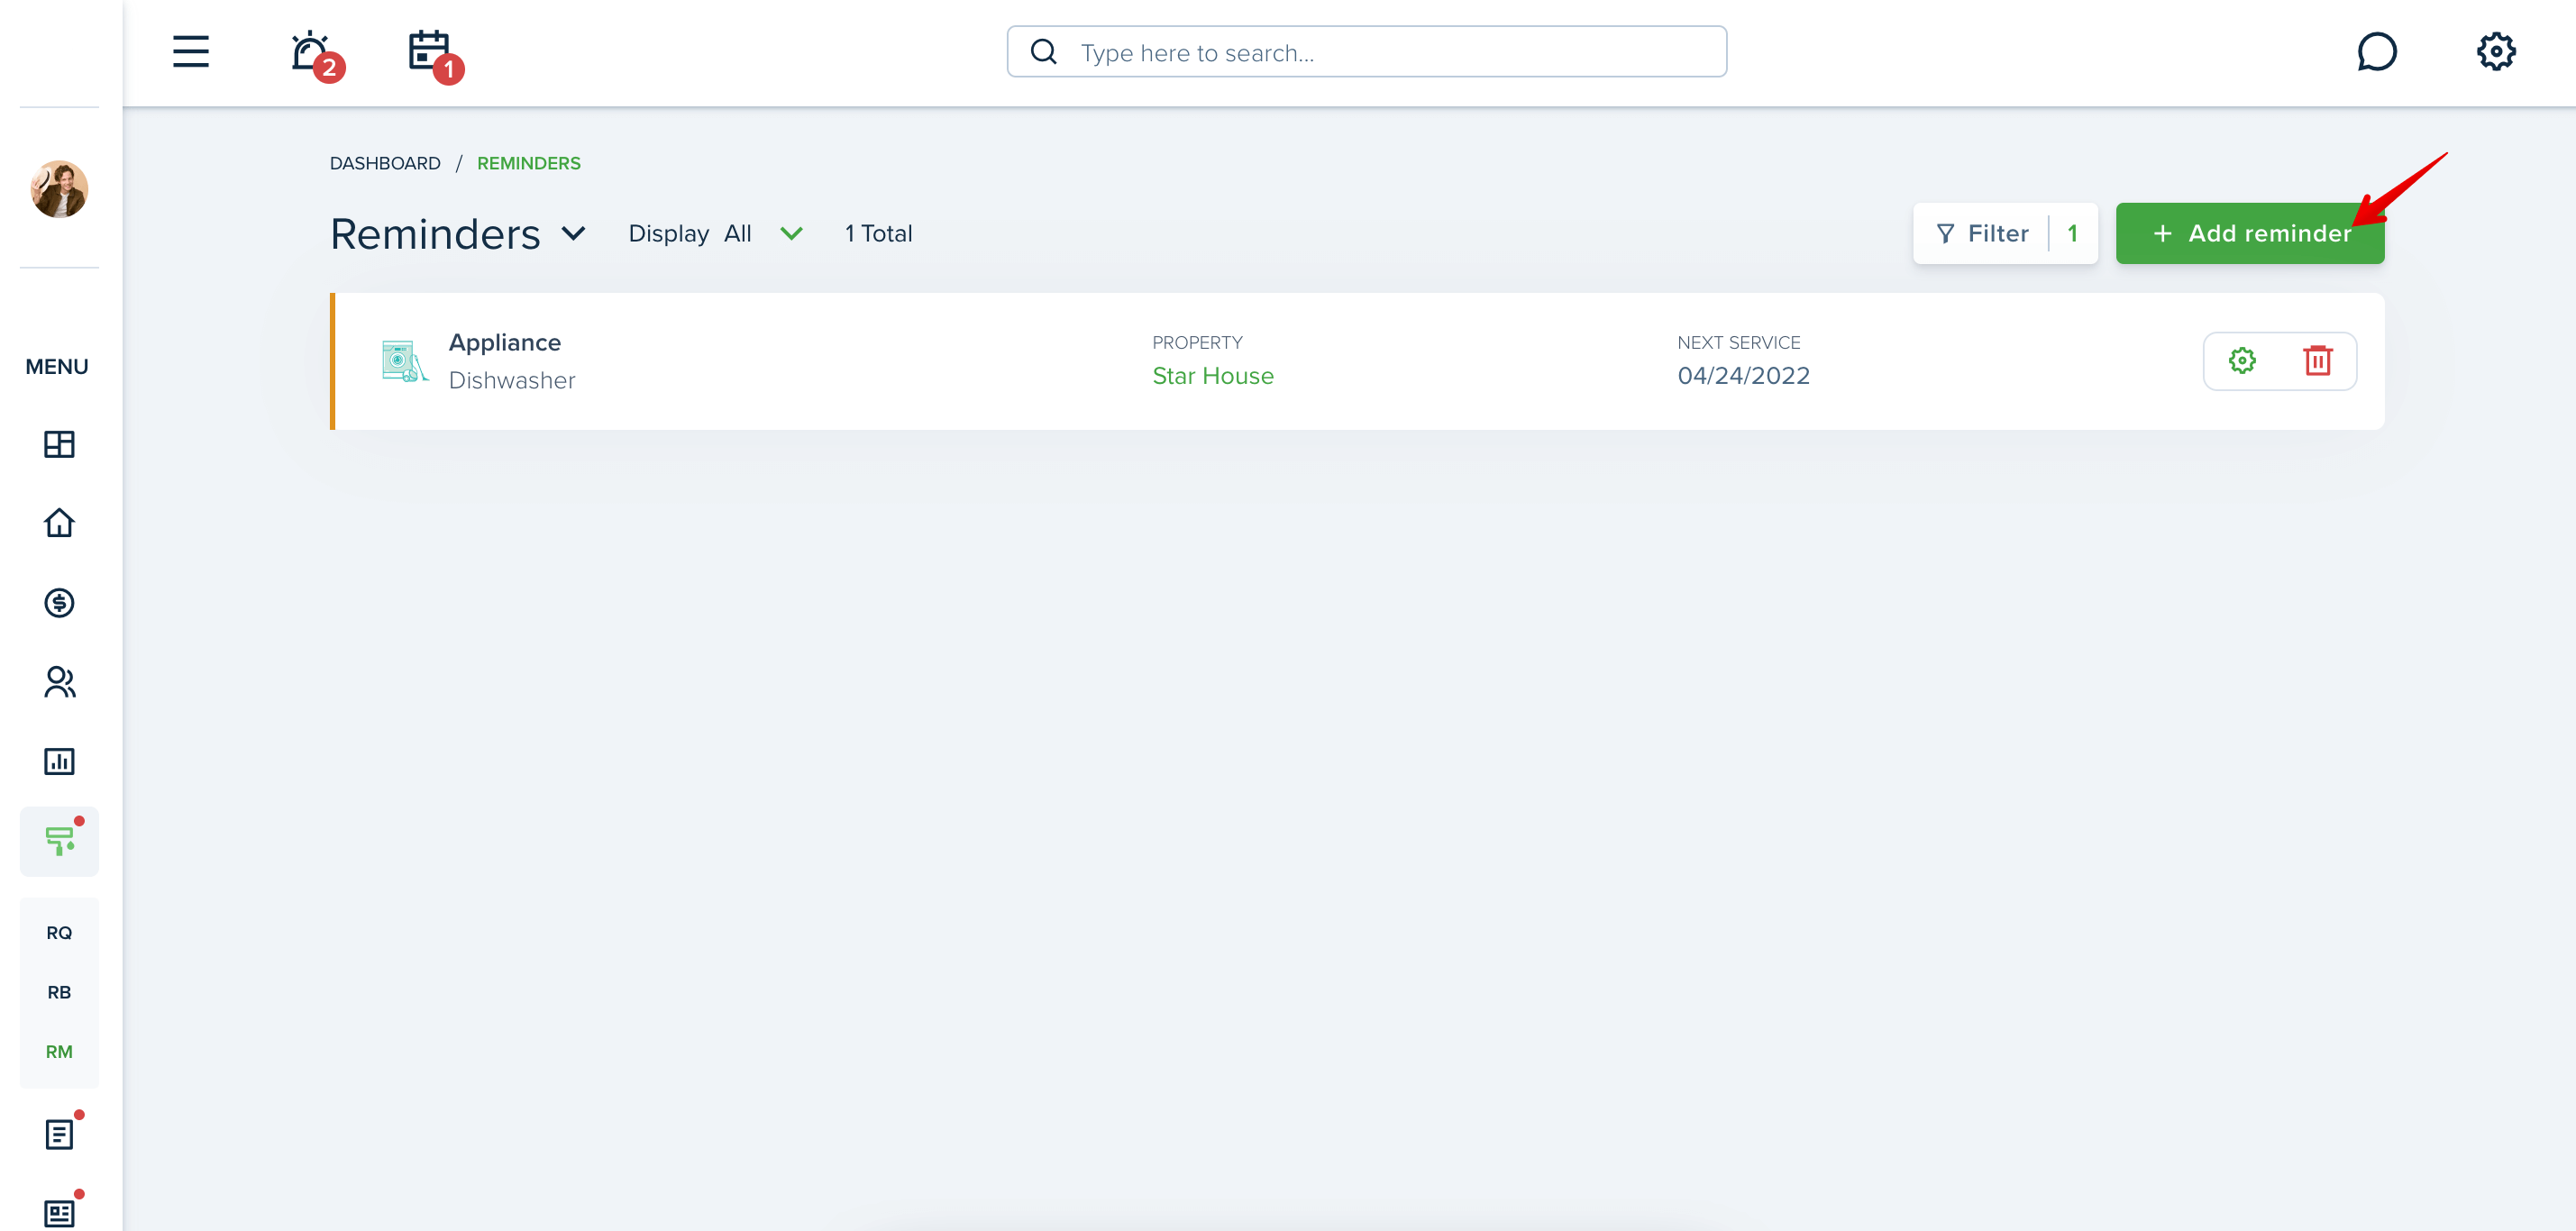
Task: Click the search field
Action: pyautogui.click(x=1366, y=51)
